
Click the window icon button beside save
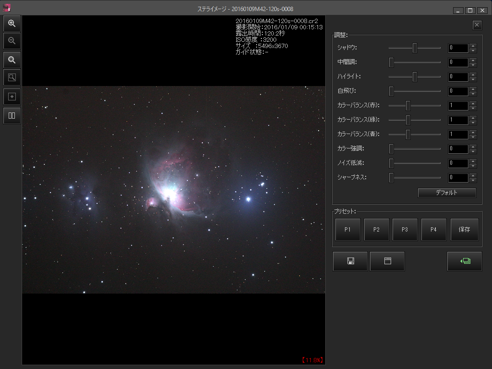coord(387,261)
